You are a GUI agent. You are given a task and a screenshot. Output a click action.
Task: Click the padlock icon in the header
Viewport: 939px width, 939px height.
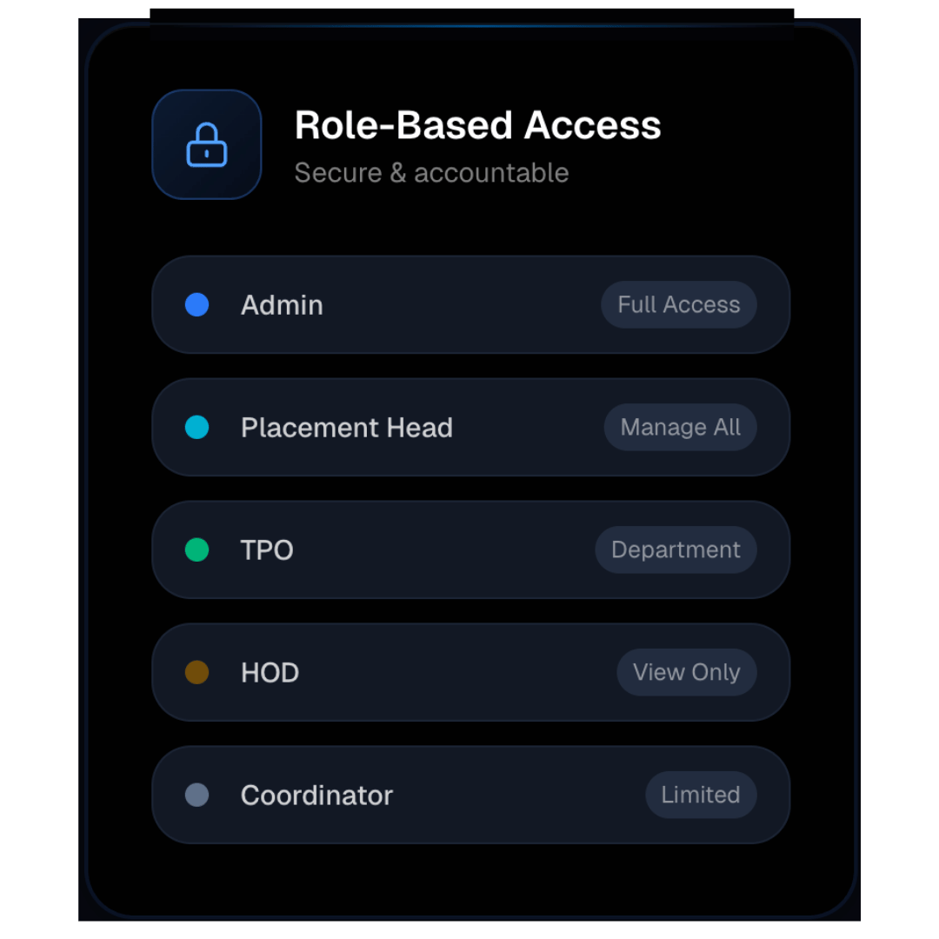(x=207, y=144)
